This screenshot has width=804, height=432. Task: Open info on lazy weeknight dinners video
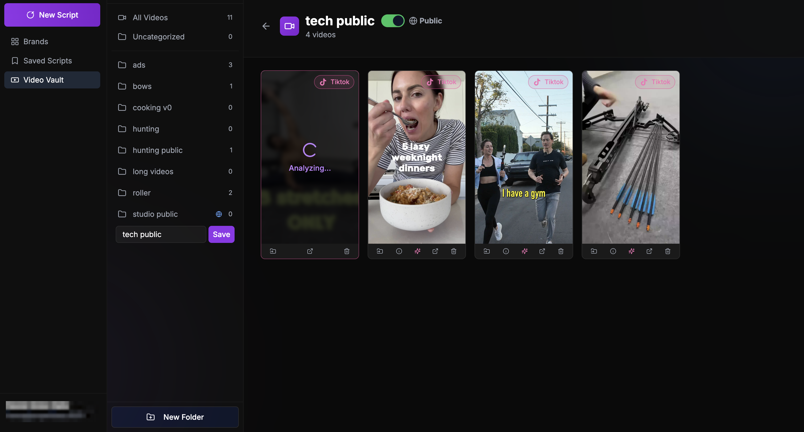point(399,251)
